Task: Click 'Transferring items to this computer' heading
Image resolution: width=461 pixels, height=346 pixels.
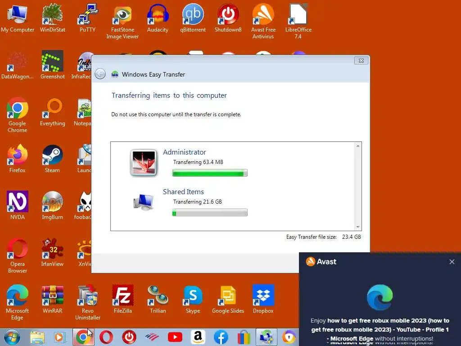Action: pyautogui.click(x=169, y=96)
